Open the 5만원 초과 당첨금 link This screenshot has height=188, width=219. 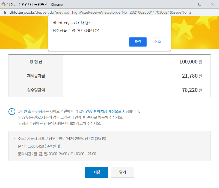(32, 111)
